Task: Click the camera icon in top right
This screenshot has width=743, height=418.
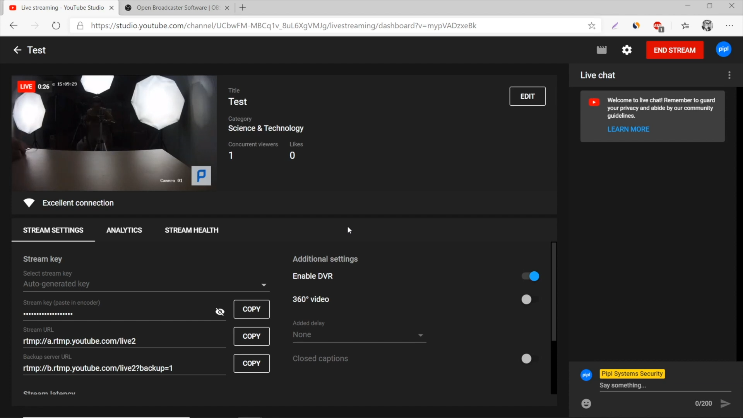Action: (602, 50)
